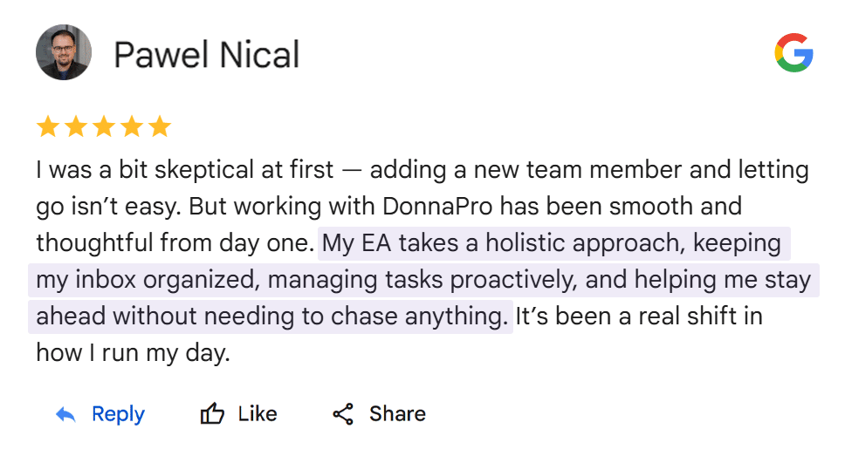
Task: Click the fourth gold rating star
Action: pyautogui.click(x=132, y=127)
